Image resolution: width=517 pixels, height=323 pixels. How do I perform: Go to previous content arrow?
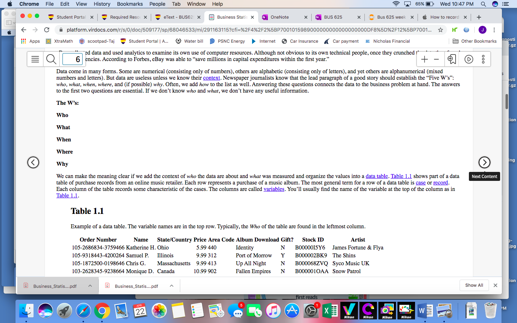pyautogui.click(x=33, y=162)
